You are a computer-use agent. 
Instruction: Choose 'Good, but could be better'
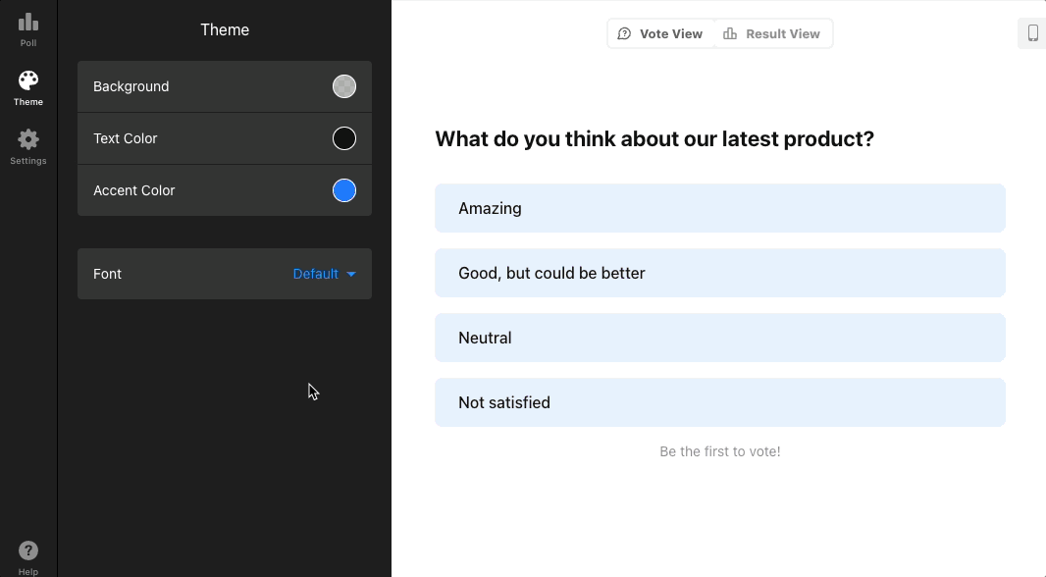[720, 273]
